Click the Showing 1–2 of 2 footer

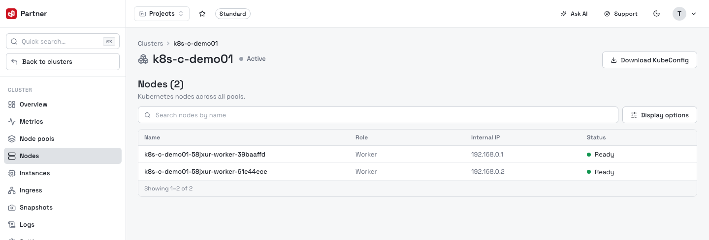tap(168, 188)
